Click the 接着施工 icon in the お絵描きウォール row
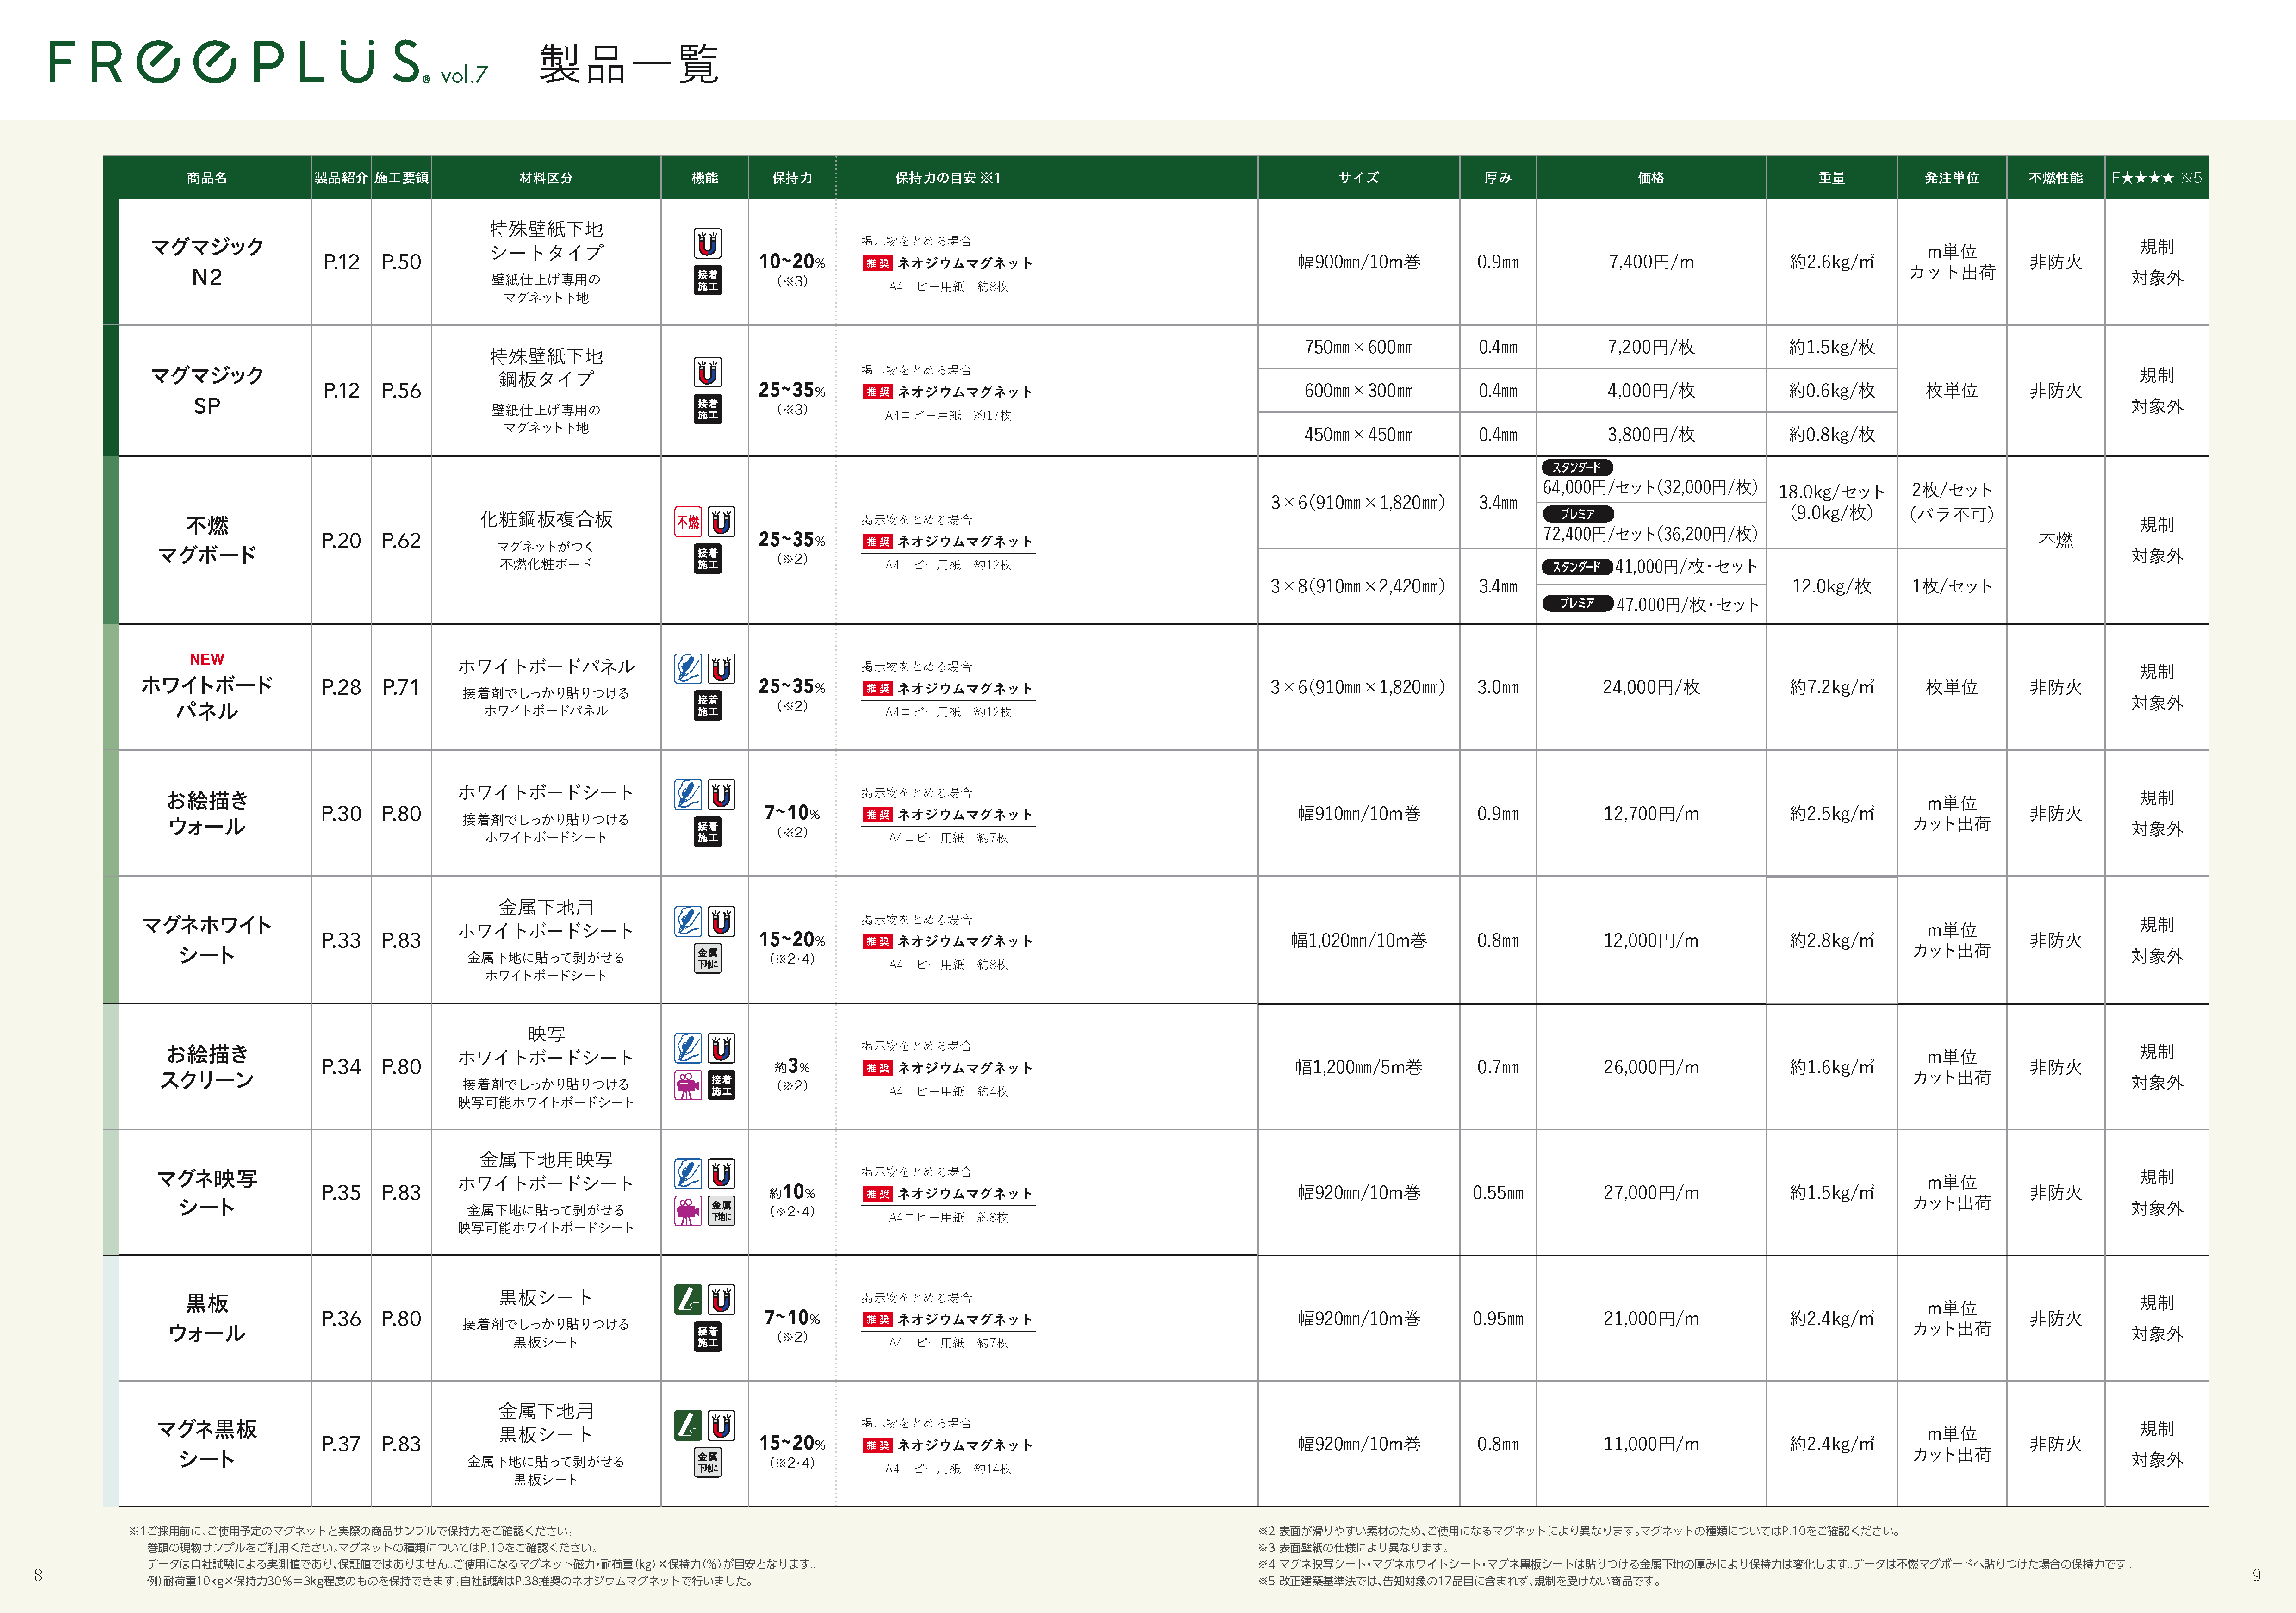Screen dimensions: 2296x1613 coord(707,831)
